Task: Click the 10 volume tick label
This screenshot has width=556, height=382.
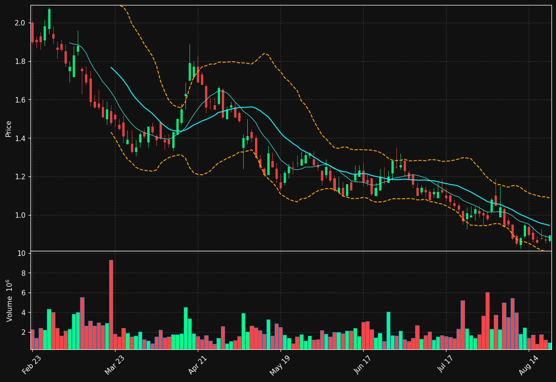Action: pos(21,253)
